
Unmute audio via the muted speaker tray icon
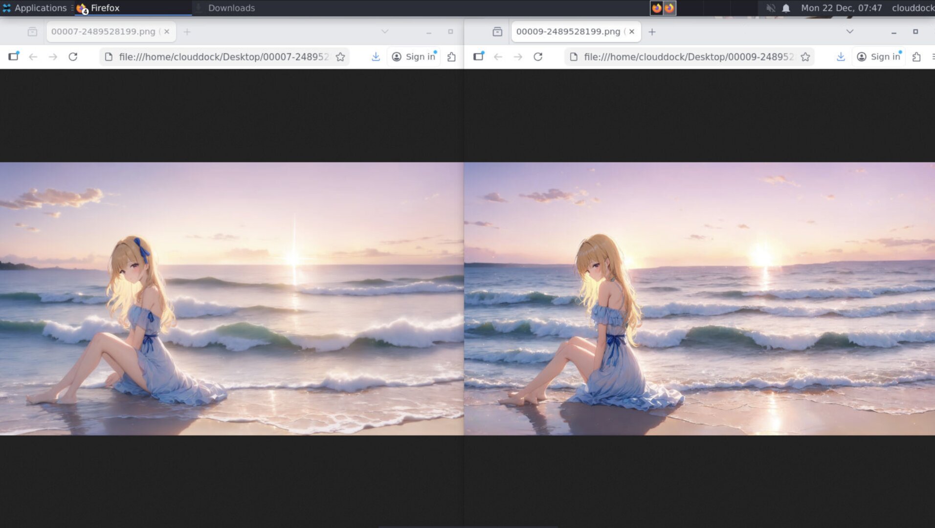pyautogui.click(x=769, y=8)
